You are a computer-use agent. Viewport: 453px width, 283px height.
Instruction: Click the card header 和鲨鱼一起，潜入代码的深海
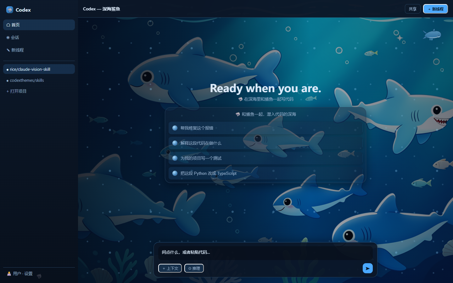pyautogui.click(x=266, y=114)
